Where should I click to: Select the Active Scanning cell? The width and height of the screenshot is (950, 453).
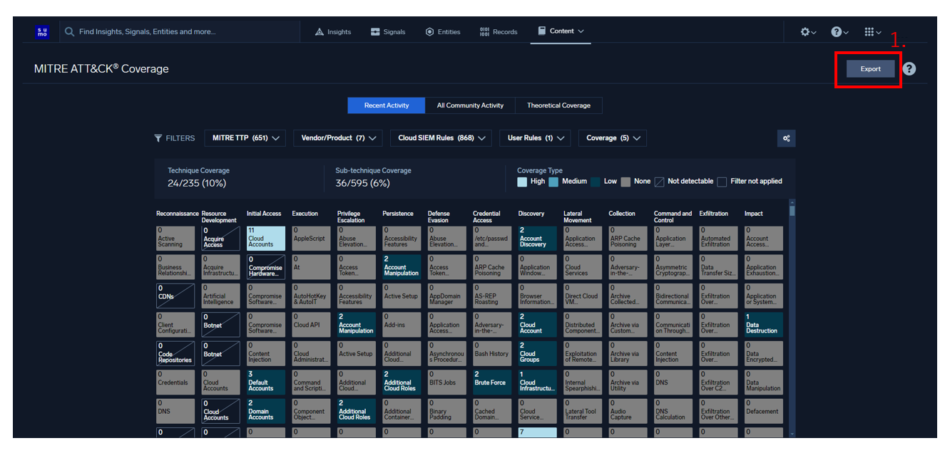[175, 239]
